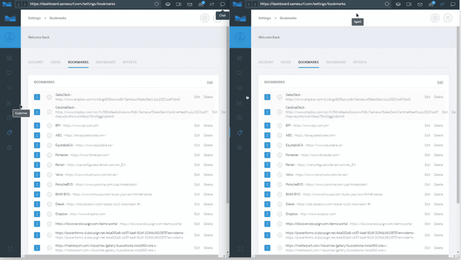Viewport: 461px width, 260px height.
Task: Click the mail envelope icon in right window toolbar
Action: [x=419, y=4]
